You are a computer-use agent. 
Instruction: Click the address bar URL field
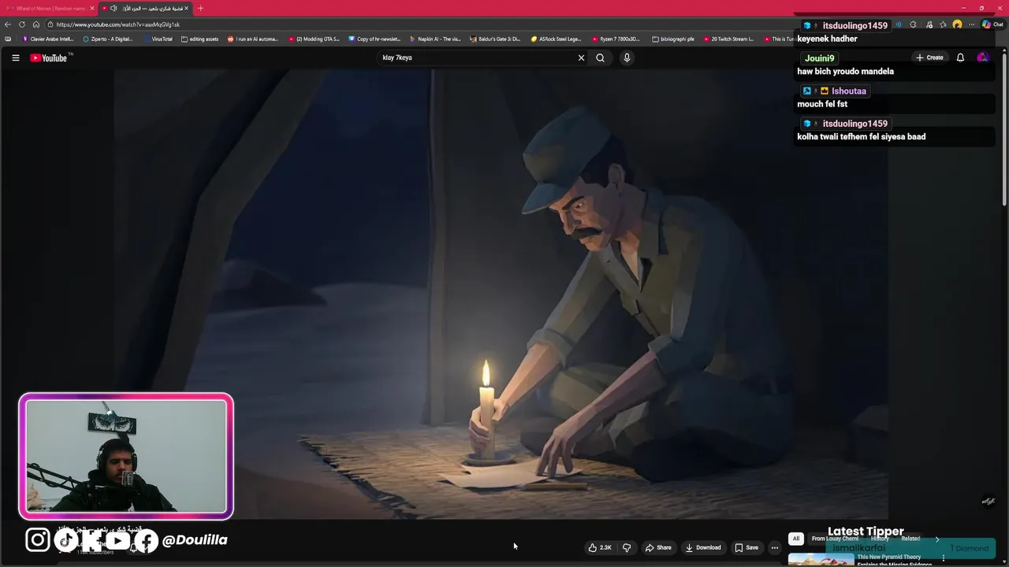point(418,24)
